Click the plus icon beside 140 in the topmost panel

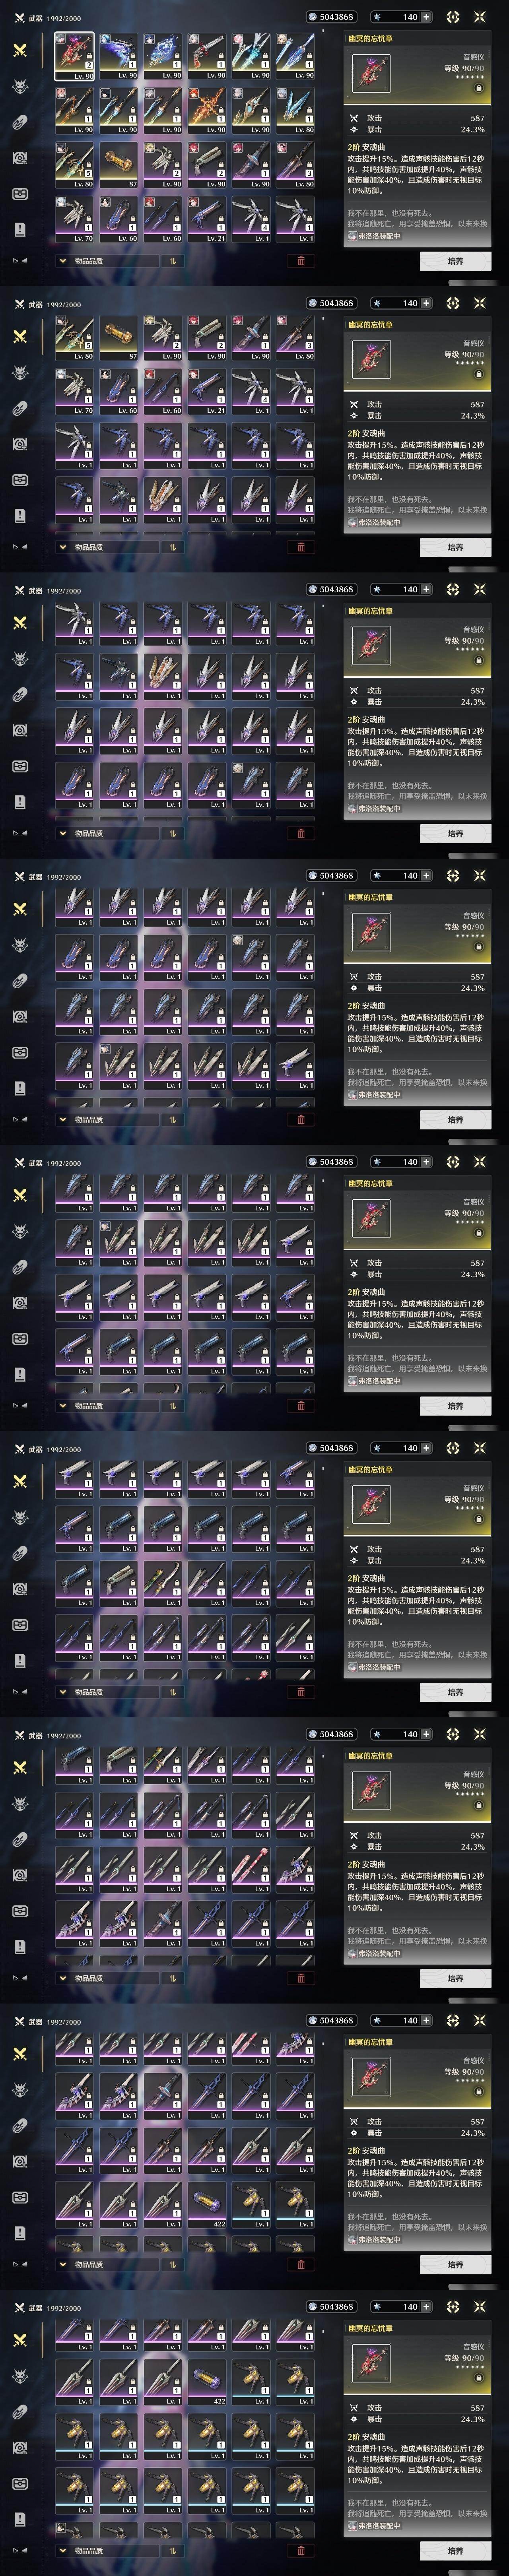pos(427,17)
